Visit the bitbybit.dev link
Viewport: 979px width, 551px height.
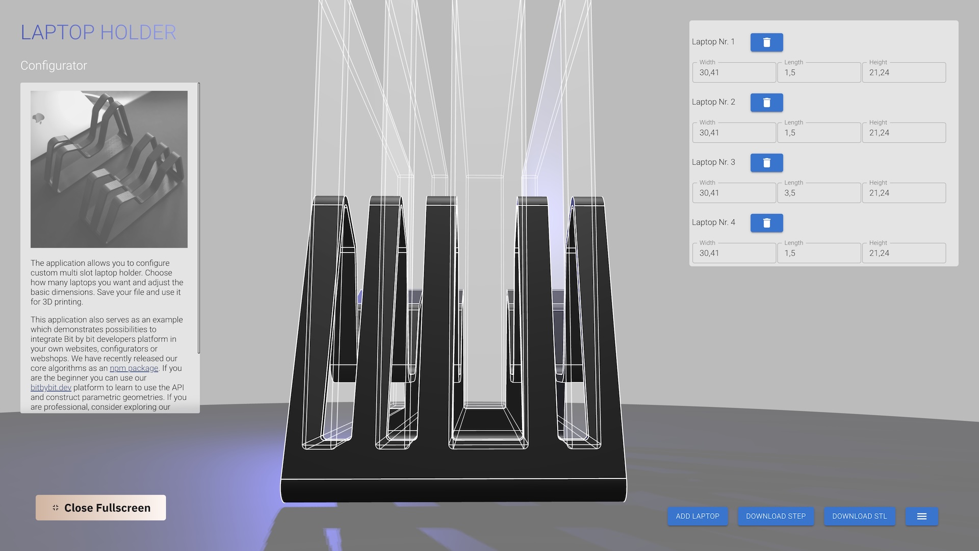click(50, 387)
